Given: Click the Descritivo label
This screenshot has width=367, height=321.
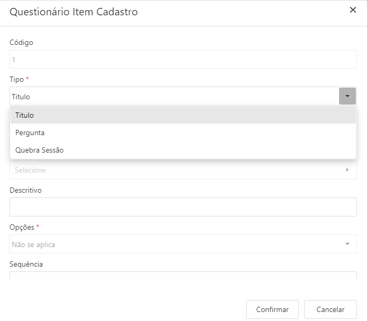Looking at the screenshot, I should coord(25,190).
